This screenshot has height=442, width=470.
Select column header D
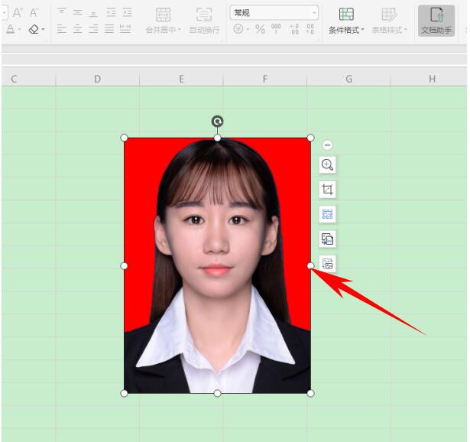pos(97,79)
